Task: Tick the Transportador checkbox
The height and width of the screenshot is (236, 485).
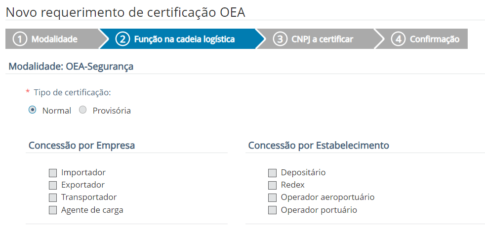Action: tap(53, 197)
